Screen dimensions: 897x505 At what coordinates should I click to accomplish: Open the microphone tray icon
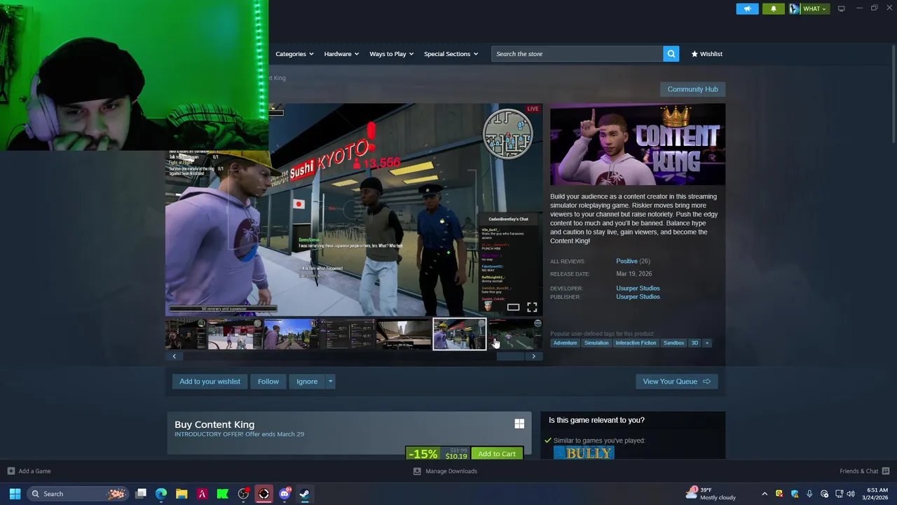(809, 494)
